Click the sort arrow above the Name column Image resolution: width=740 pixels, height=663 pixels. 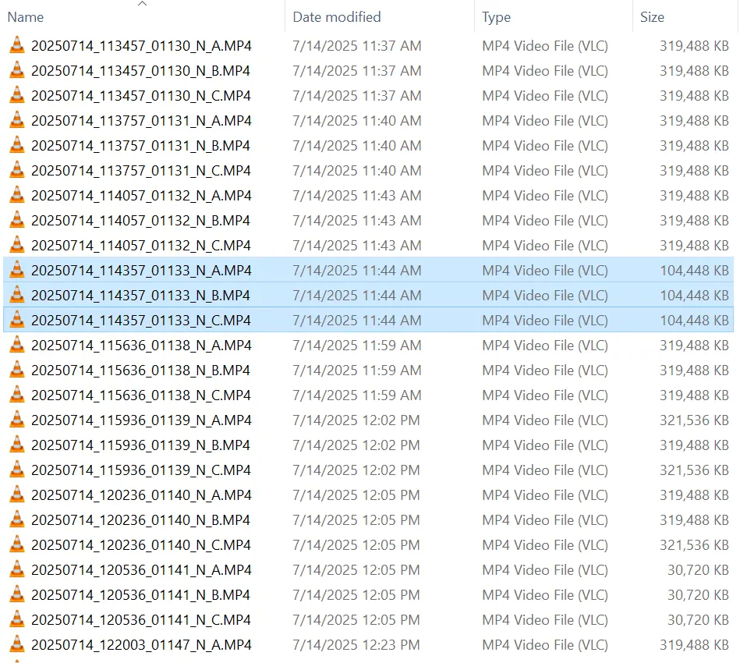point(142,4)
